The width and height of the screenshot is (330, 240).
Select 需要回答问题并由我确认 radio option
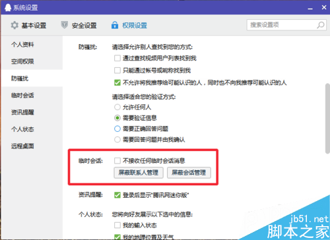117,140
